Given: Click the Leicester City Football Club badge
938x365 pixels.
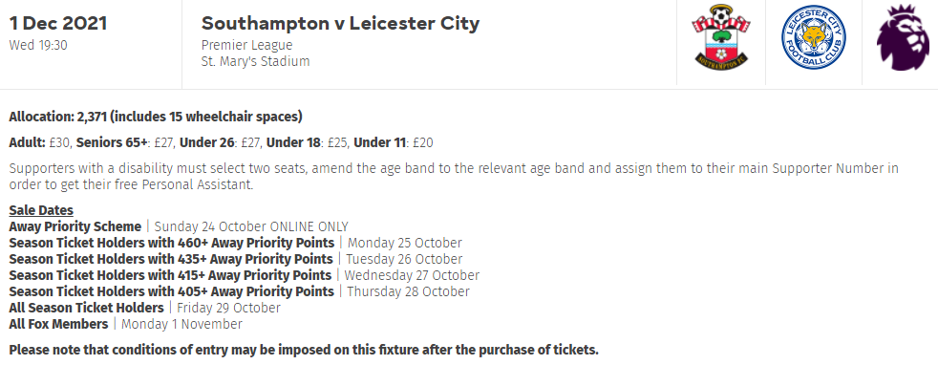Looking at the screenshot, I should [813, 37].
